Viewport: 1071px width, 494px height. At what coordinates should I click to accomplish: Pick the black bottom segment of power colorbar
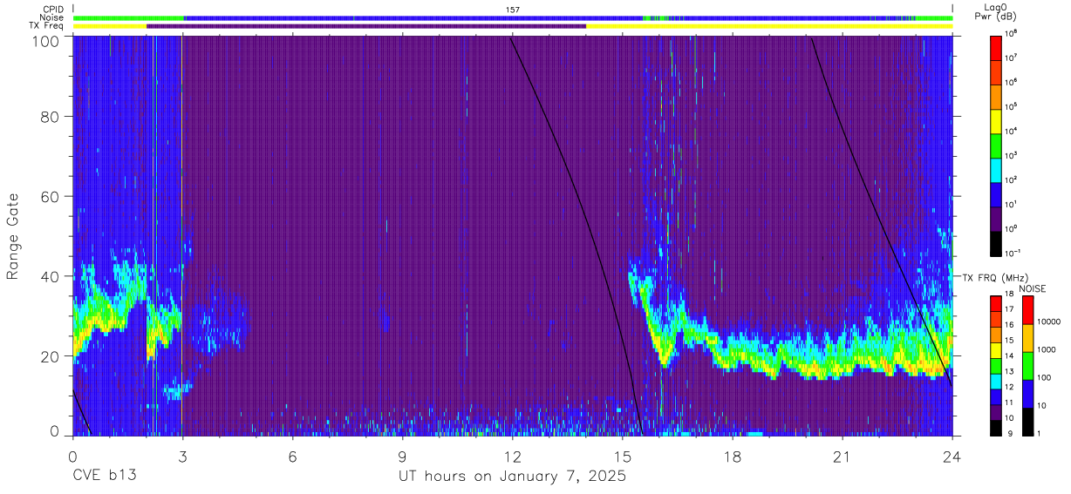pos(997,242)
